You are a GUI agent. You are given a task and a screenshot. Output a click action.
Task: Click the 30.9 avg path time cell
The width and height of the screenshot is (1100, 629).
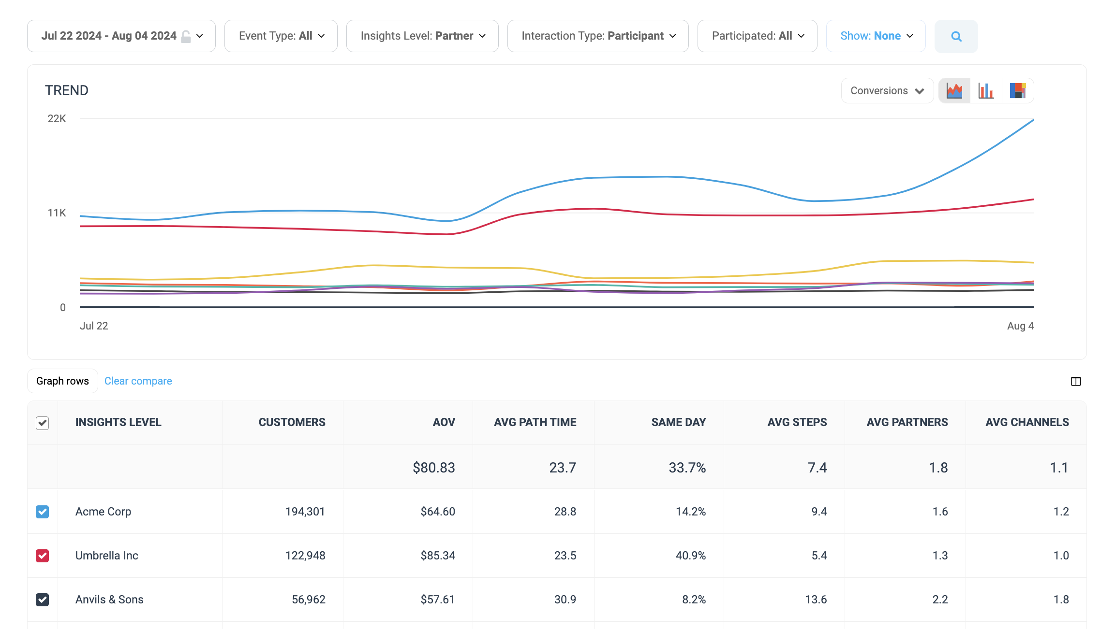[x=565, y=600]
